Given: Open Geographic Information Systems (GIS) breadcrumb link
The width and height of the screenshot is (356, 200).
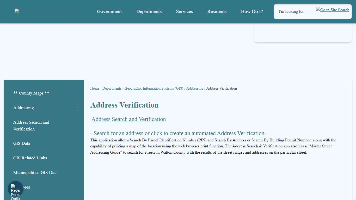Looking at the screenshot, I should 154,88.
